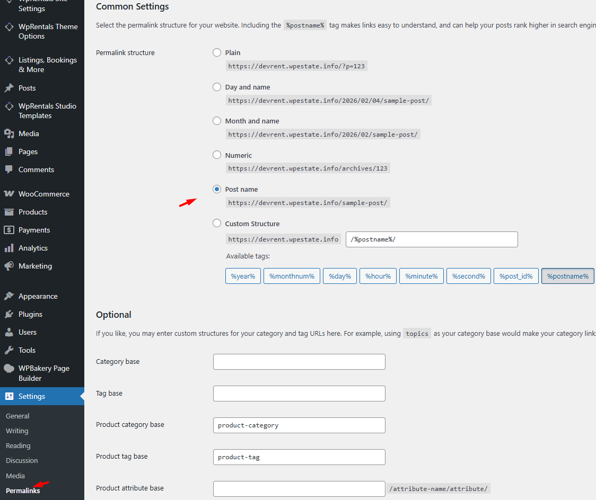Open the Appearance menu in sidebar
This screenshot has width=596, height=500.
(x=38, y=296)
